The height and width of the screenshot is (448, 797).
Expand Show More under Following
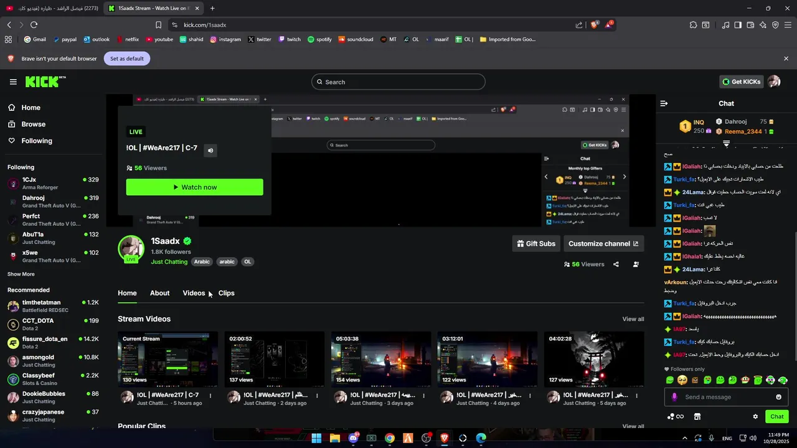[21, 274]
